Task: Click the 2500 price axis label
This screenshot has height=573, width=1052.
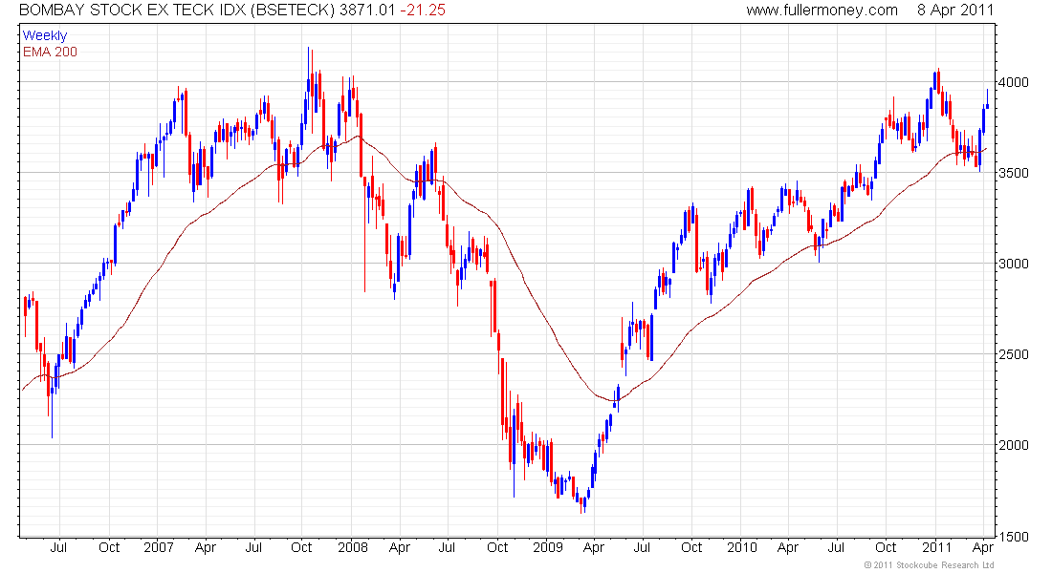Action: tap(1014, 354)
